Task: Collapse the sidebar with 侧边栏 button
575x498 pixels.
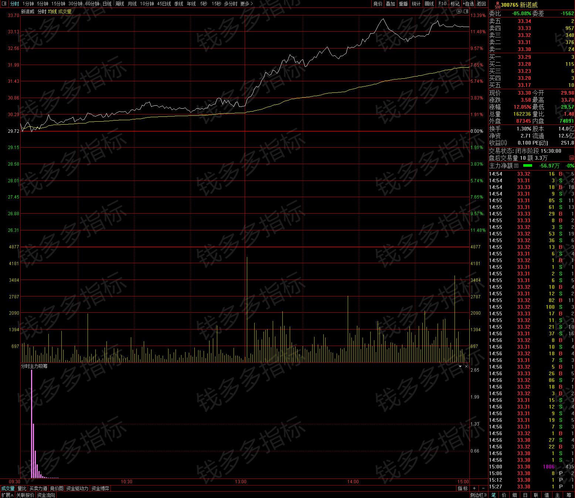Action: [x=479, y=495]
